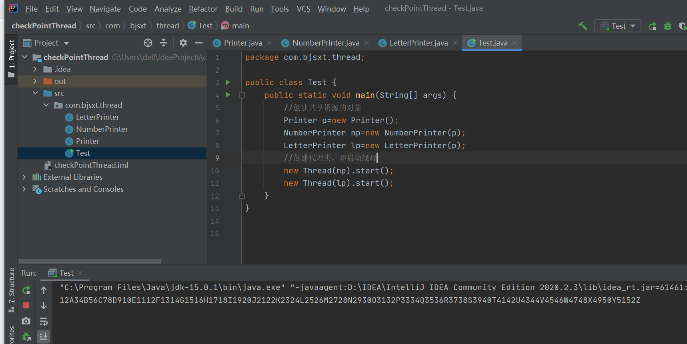Expand the out folder

coord(35,81)
